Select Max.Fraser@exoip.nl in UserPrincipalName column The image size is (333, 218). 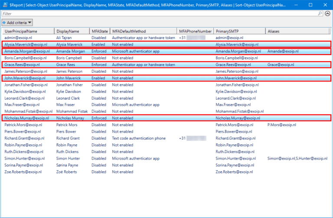pos(22,104)
